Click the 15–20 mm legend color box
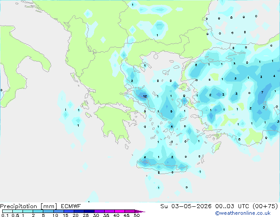Screen dimensions: 280x217 (68, 211)
